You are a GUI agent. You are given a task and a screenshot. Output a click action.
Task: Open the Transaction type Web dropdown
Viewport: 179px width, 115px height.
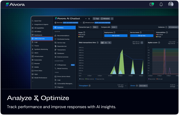pyautogui.click(x=95, y=27)
